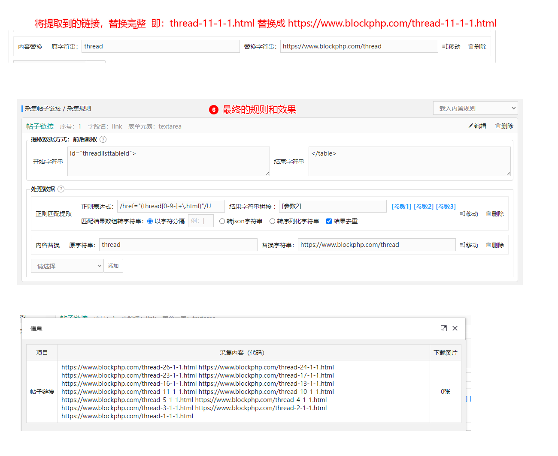Click 删除 in the 正则匹配提取 row
Screen dimensions: 558x456
(x=495, y=214)
